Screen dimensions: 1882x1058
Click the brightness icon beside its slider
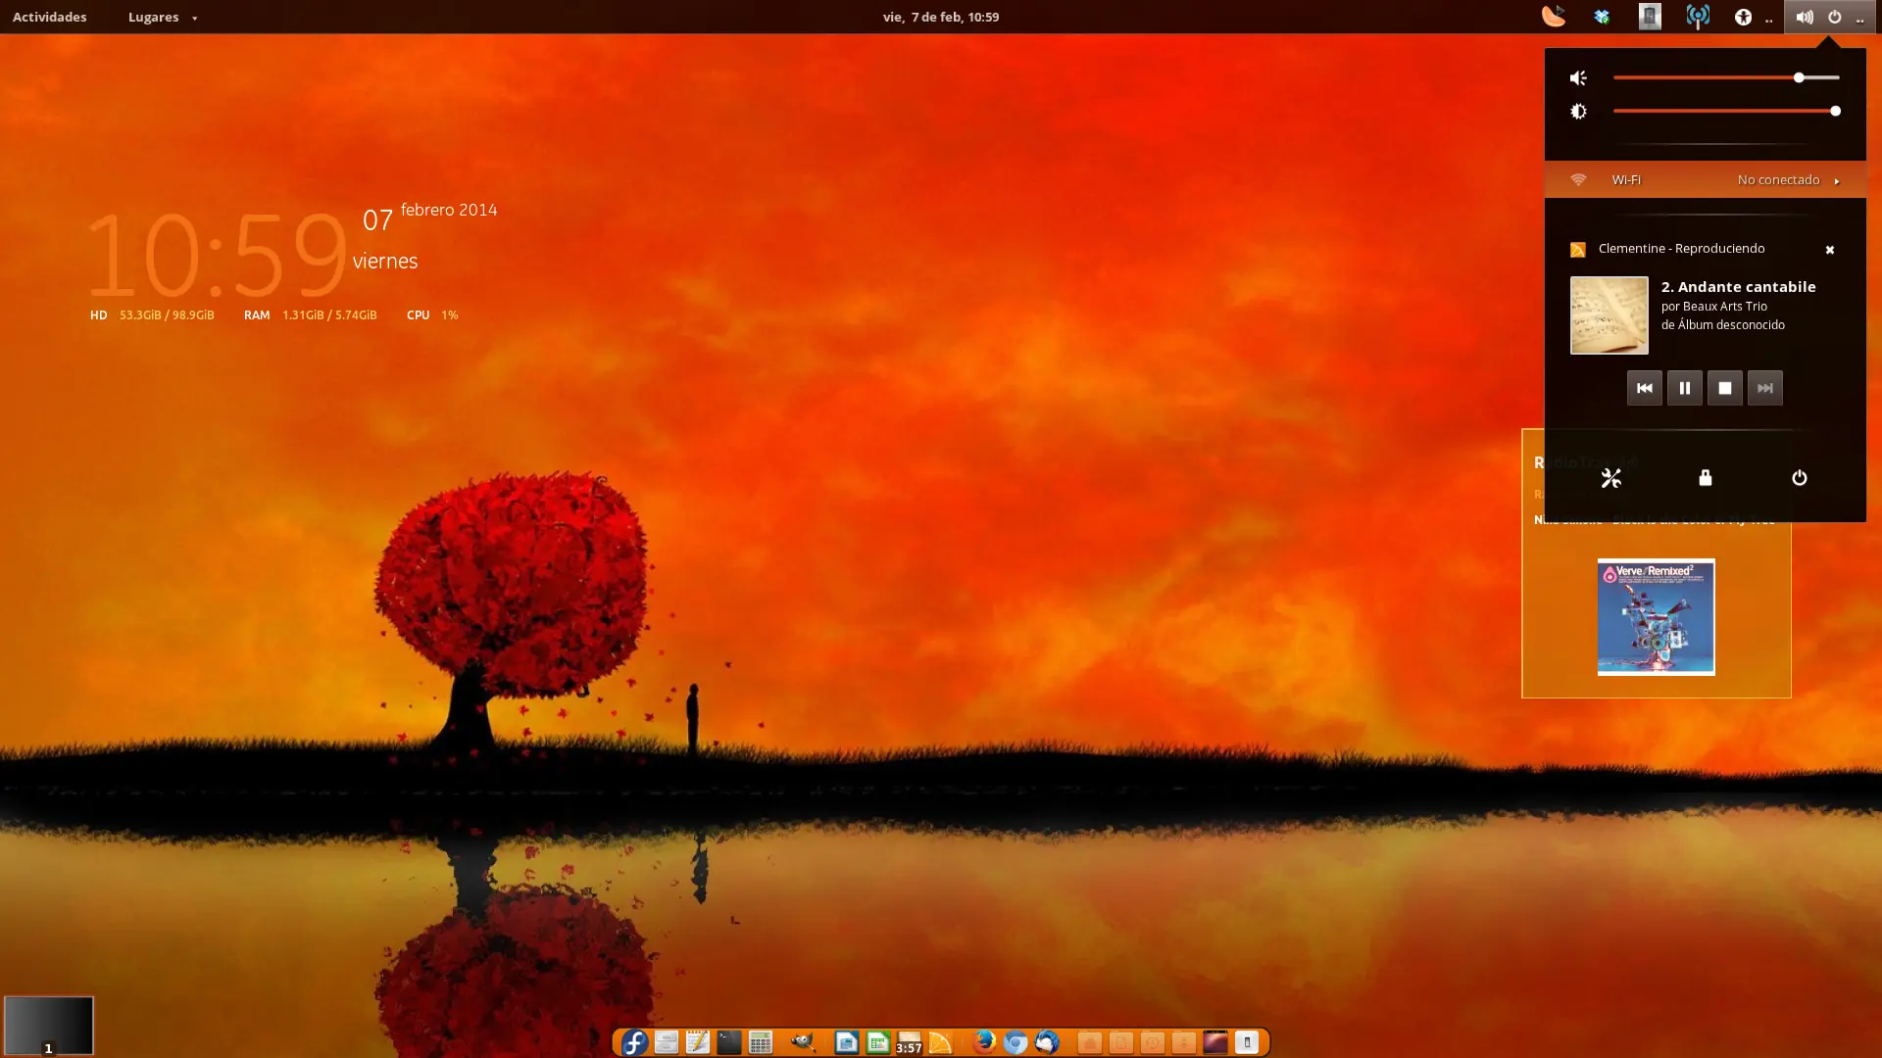1578,112
